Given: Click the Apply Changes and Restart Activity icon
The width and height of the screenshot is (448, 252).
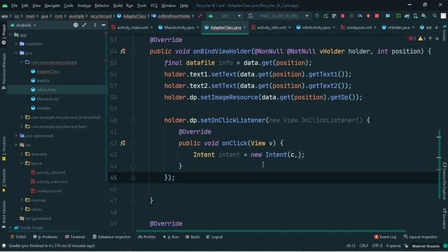Looking at the screenshot, I should click(325, 16).
